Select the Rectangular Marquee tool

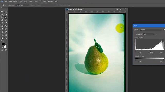pyautogui.click(x=6, y=11)
